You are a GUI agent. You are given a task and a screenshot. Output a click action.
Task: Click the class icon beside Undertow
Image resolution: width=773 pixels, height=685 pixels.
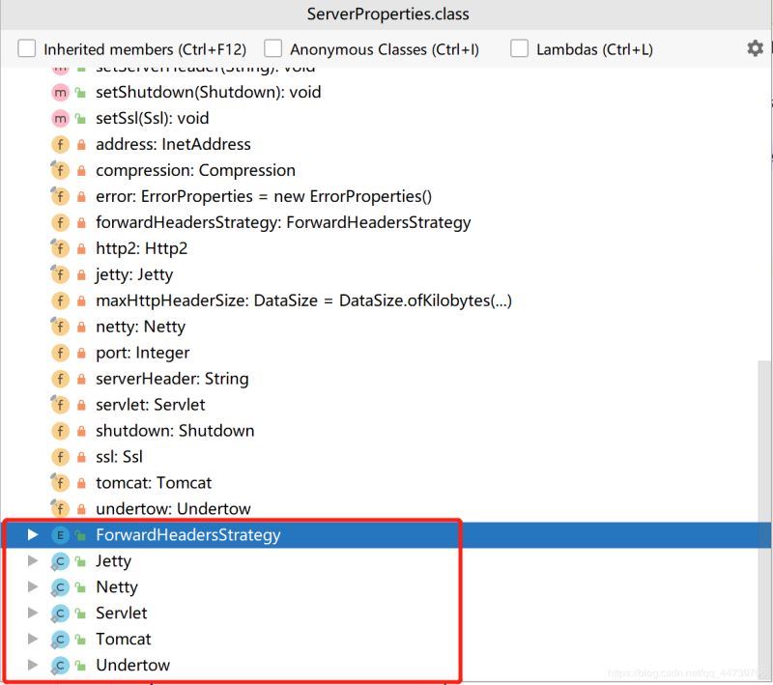(62, 665)
